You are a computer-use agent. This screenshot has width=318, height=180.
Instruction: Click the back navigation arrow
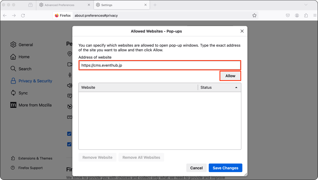click(5, 16)
